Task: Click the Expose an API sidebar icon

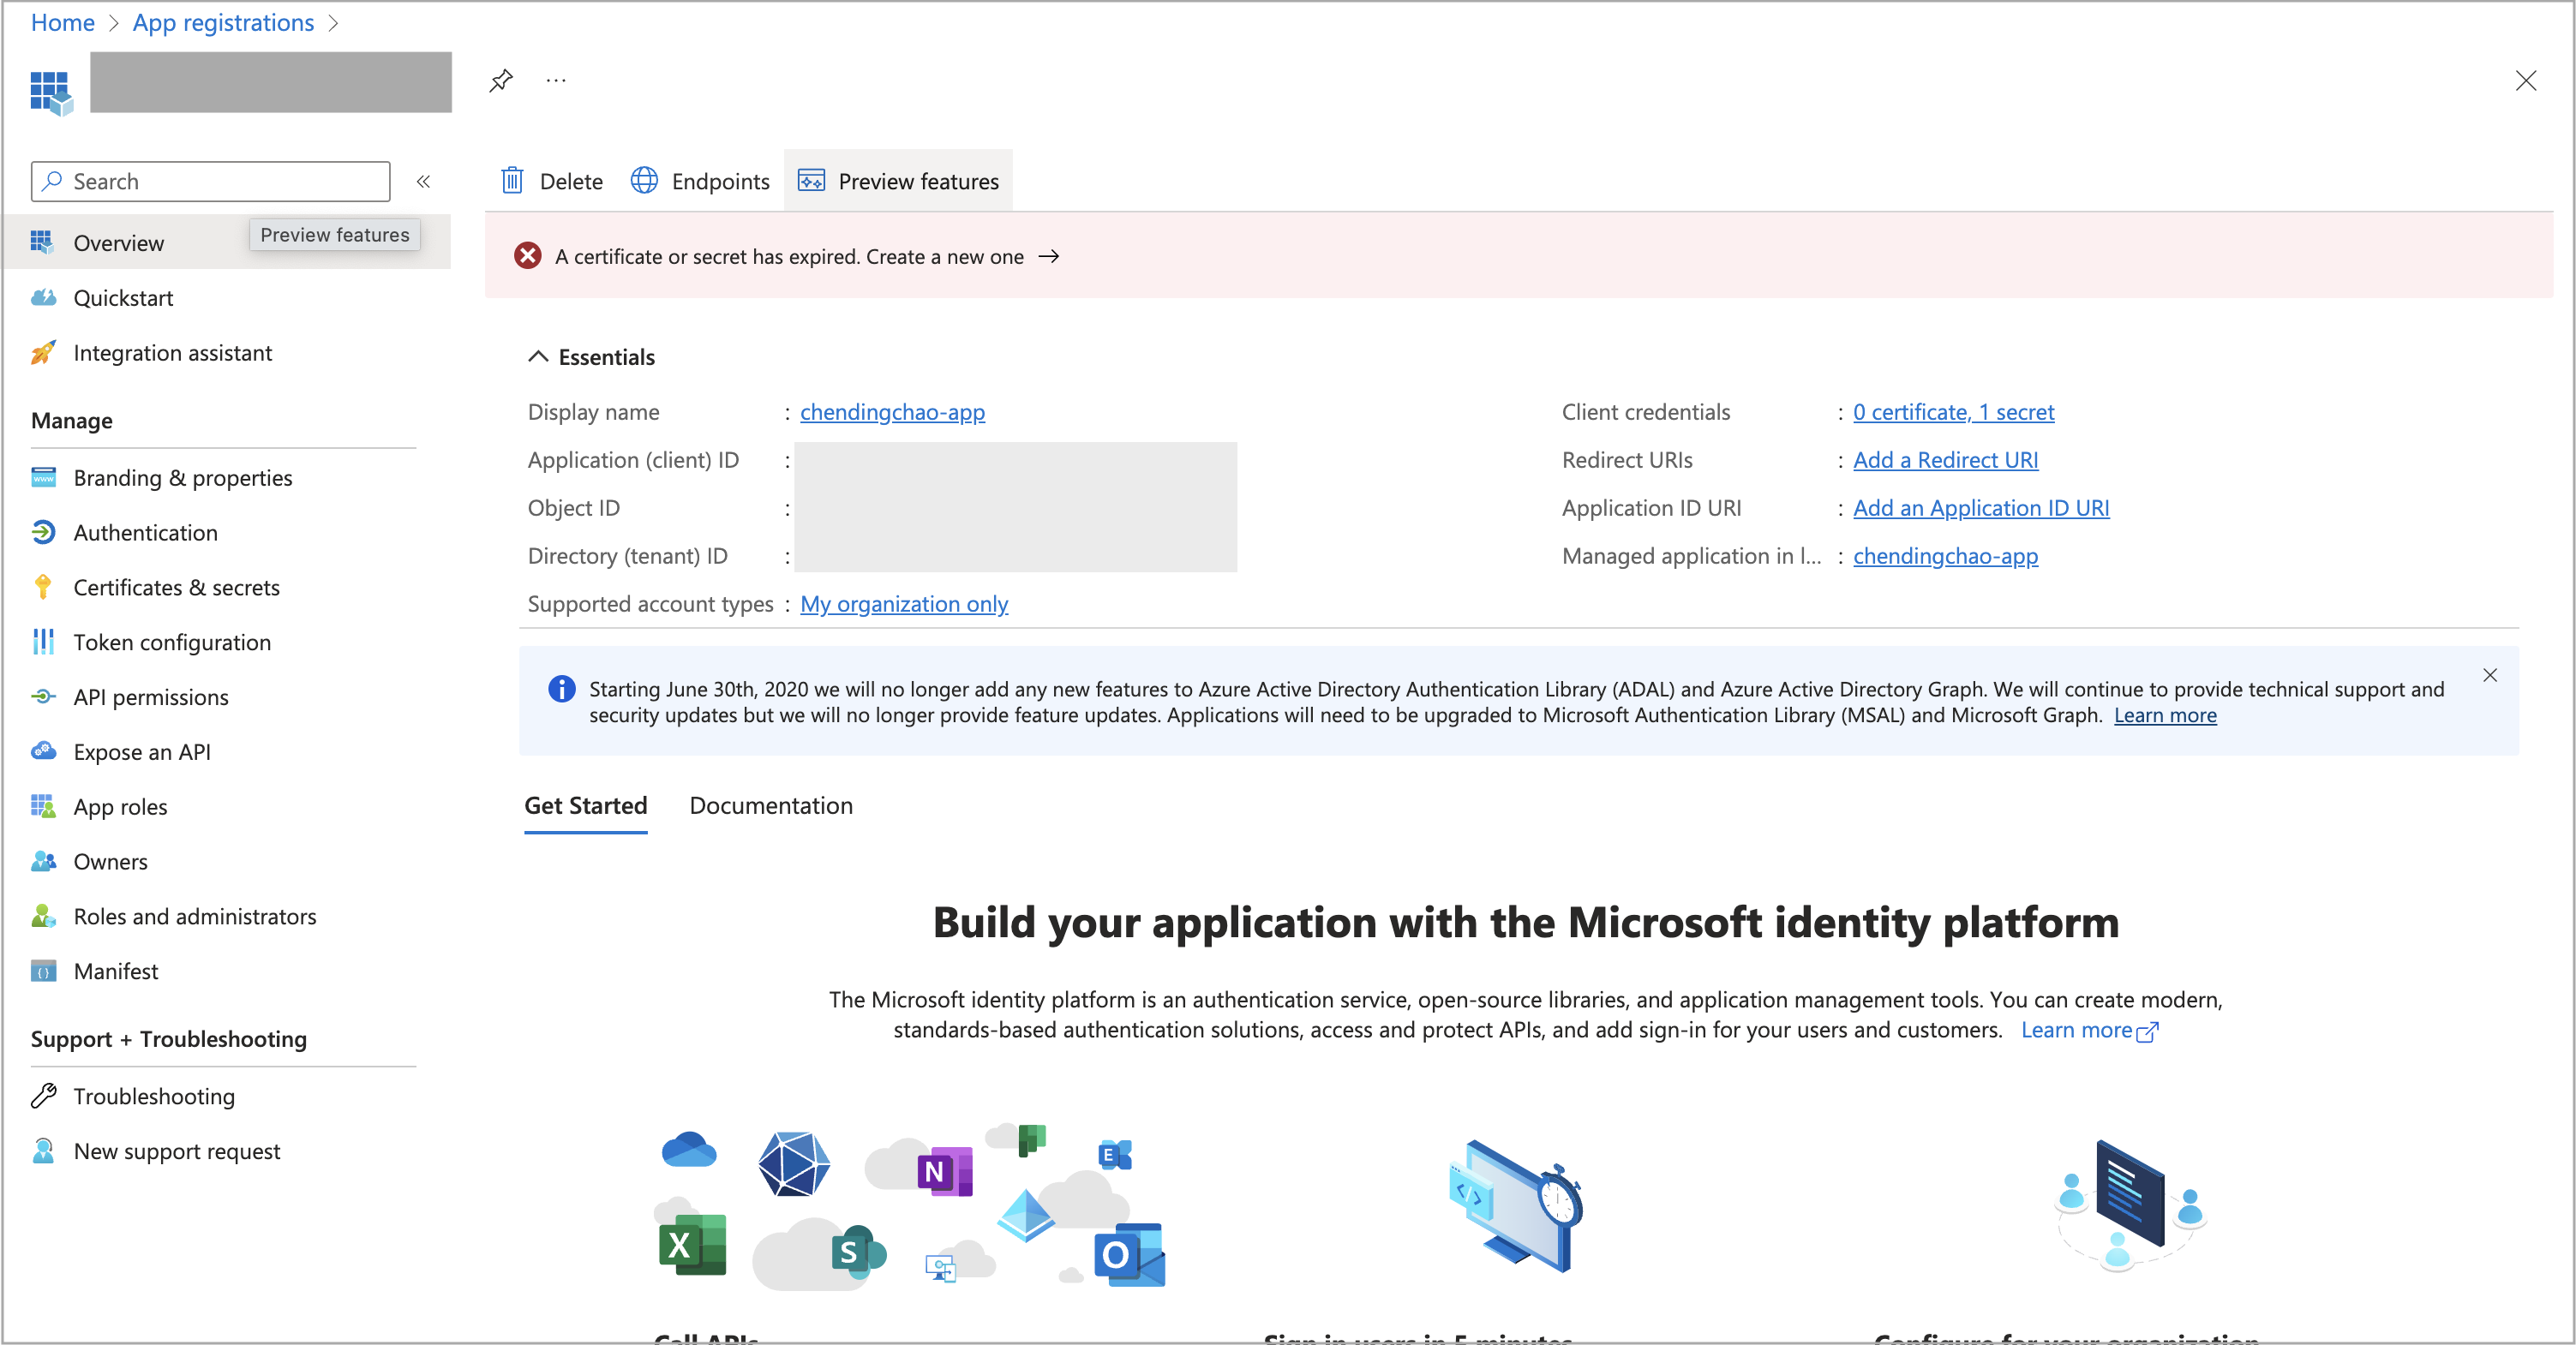Action: pyautogui.click(x=46, y=750)
